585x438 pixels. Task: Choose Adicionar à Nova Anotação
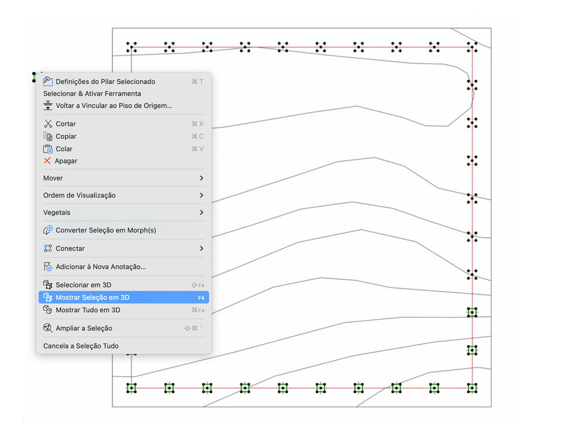[x=124, y=267]
